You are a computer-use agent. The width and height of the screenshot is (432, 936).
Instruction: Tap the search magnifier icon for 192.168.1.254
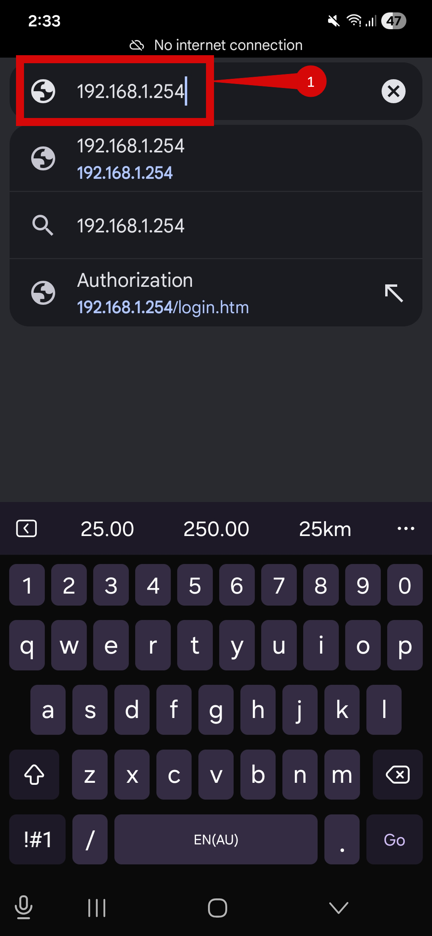tap(43, 225)
